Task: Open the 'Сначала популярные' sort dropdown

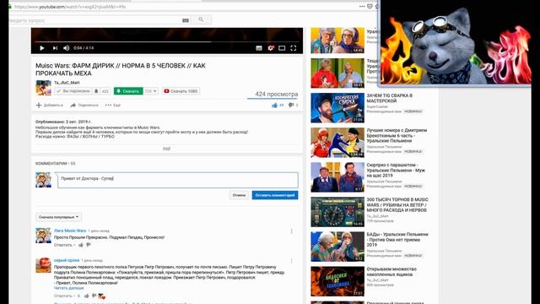Action: point(58,217)
